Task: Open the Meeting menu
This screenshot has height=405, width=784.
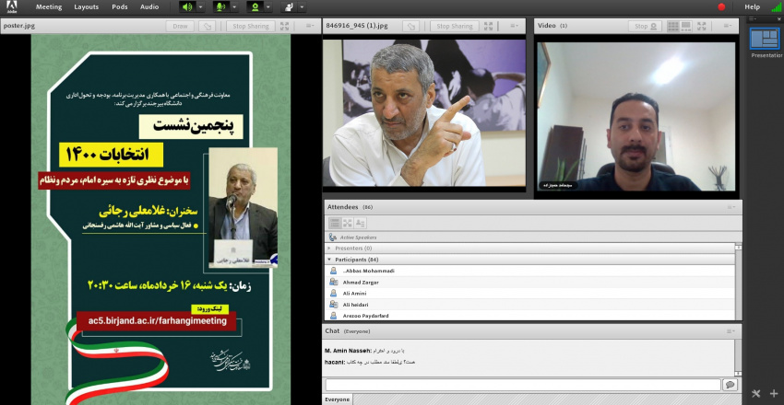Action: click(49, 7)
